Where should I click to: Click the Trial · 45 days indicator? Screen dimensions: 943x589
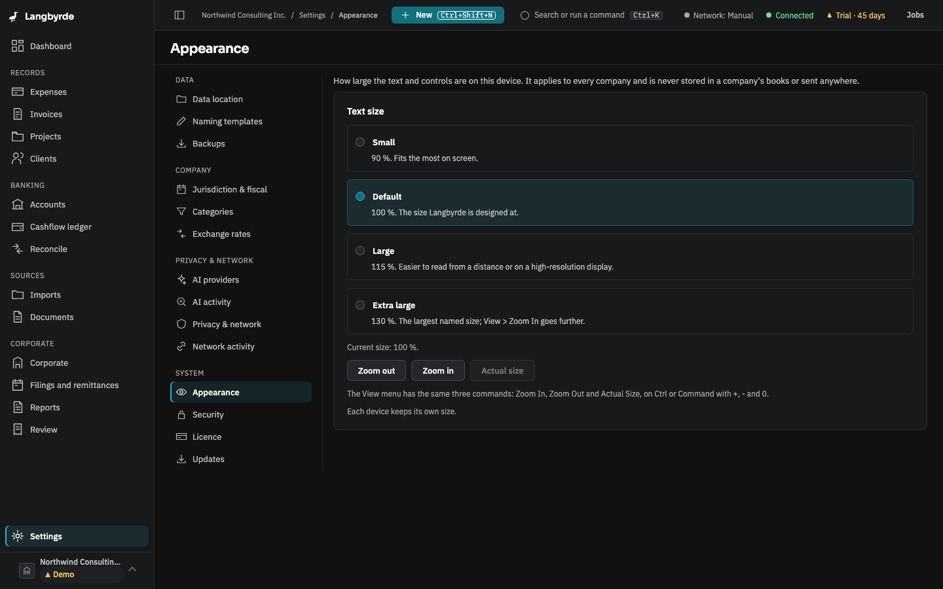856,15
